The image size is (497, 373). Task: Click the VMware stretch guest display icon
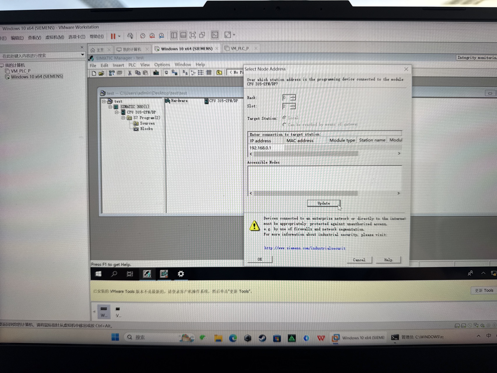[228, 35]
